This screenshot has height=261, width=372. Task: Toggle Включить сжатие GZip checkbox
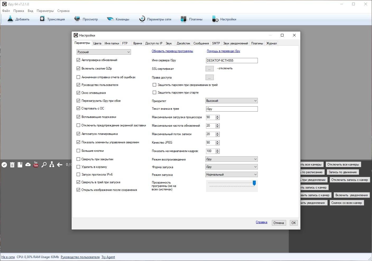78,68
